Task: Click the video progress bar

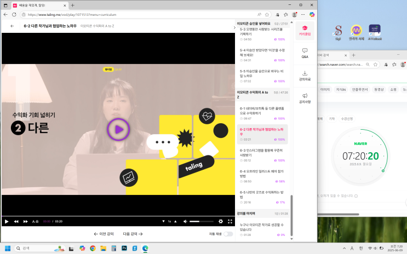Action: (118, 216)
